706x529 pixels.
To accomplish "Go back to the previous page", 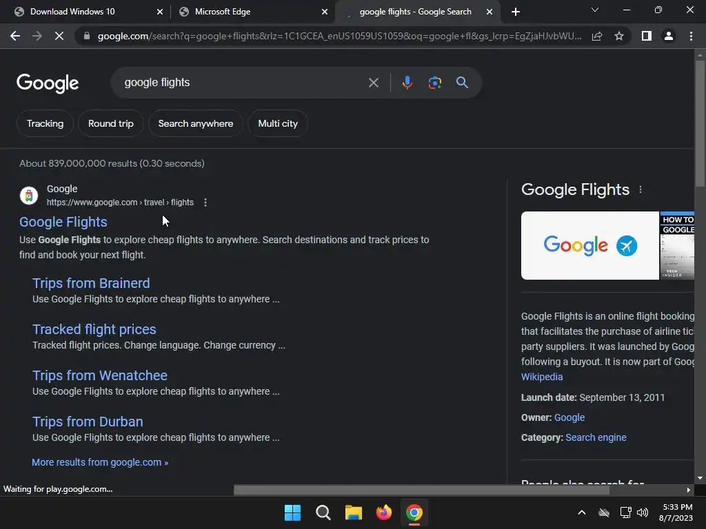I will tap(15, 36).
